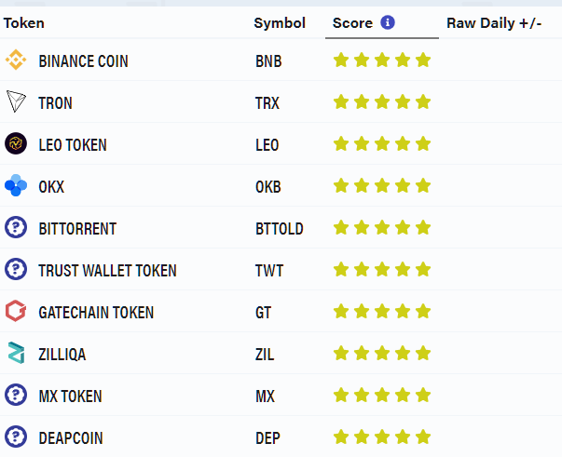This screenshot has width=562, height=457.
Task: Click the Deapcoin placeholder question icon
Action: tap(16, 437)
